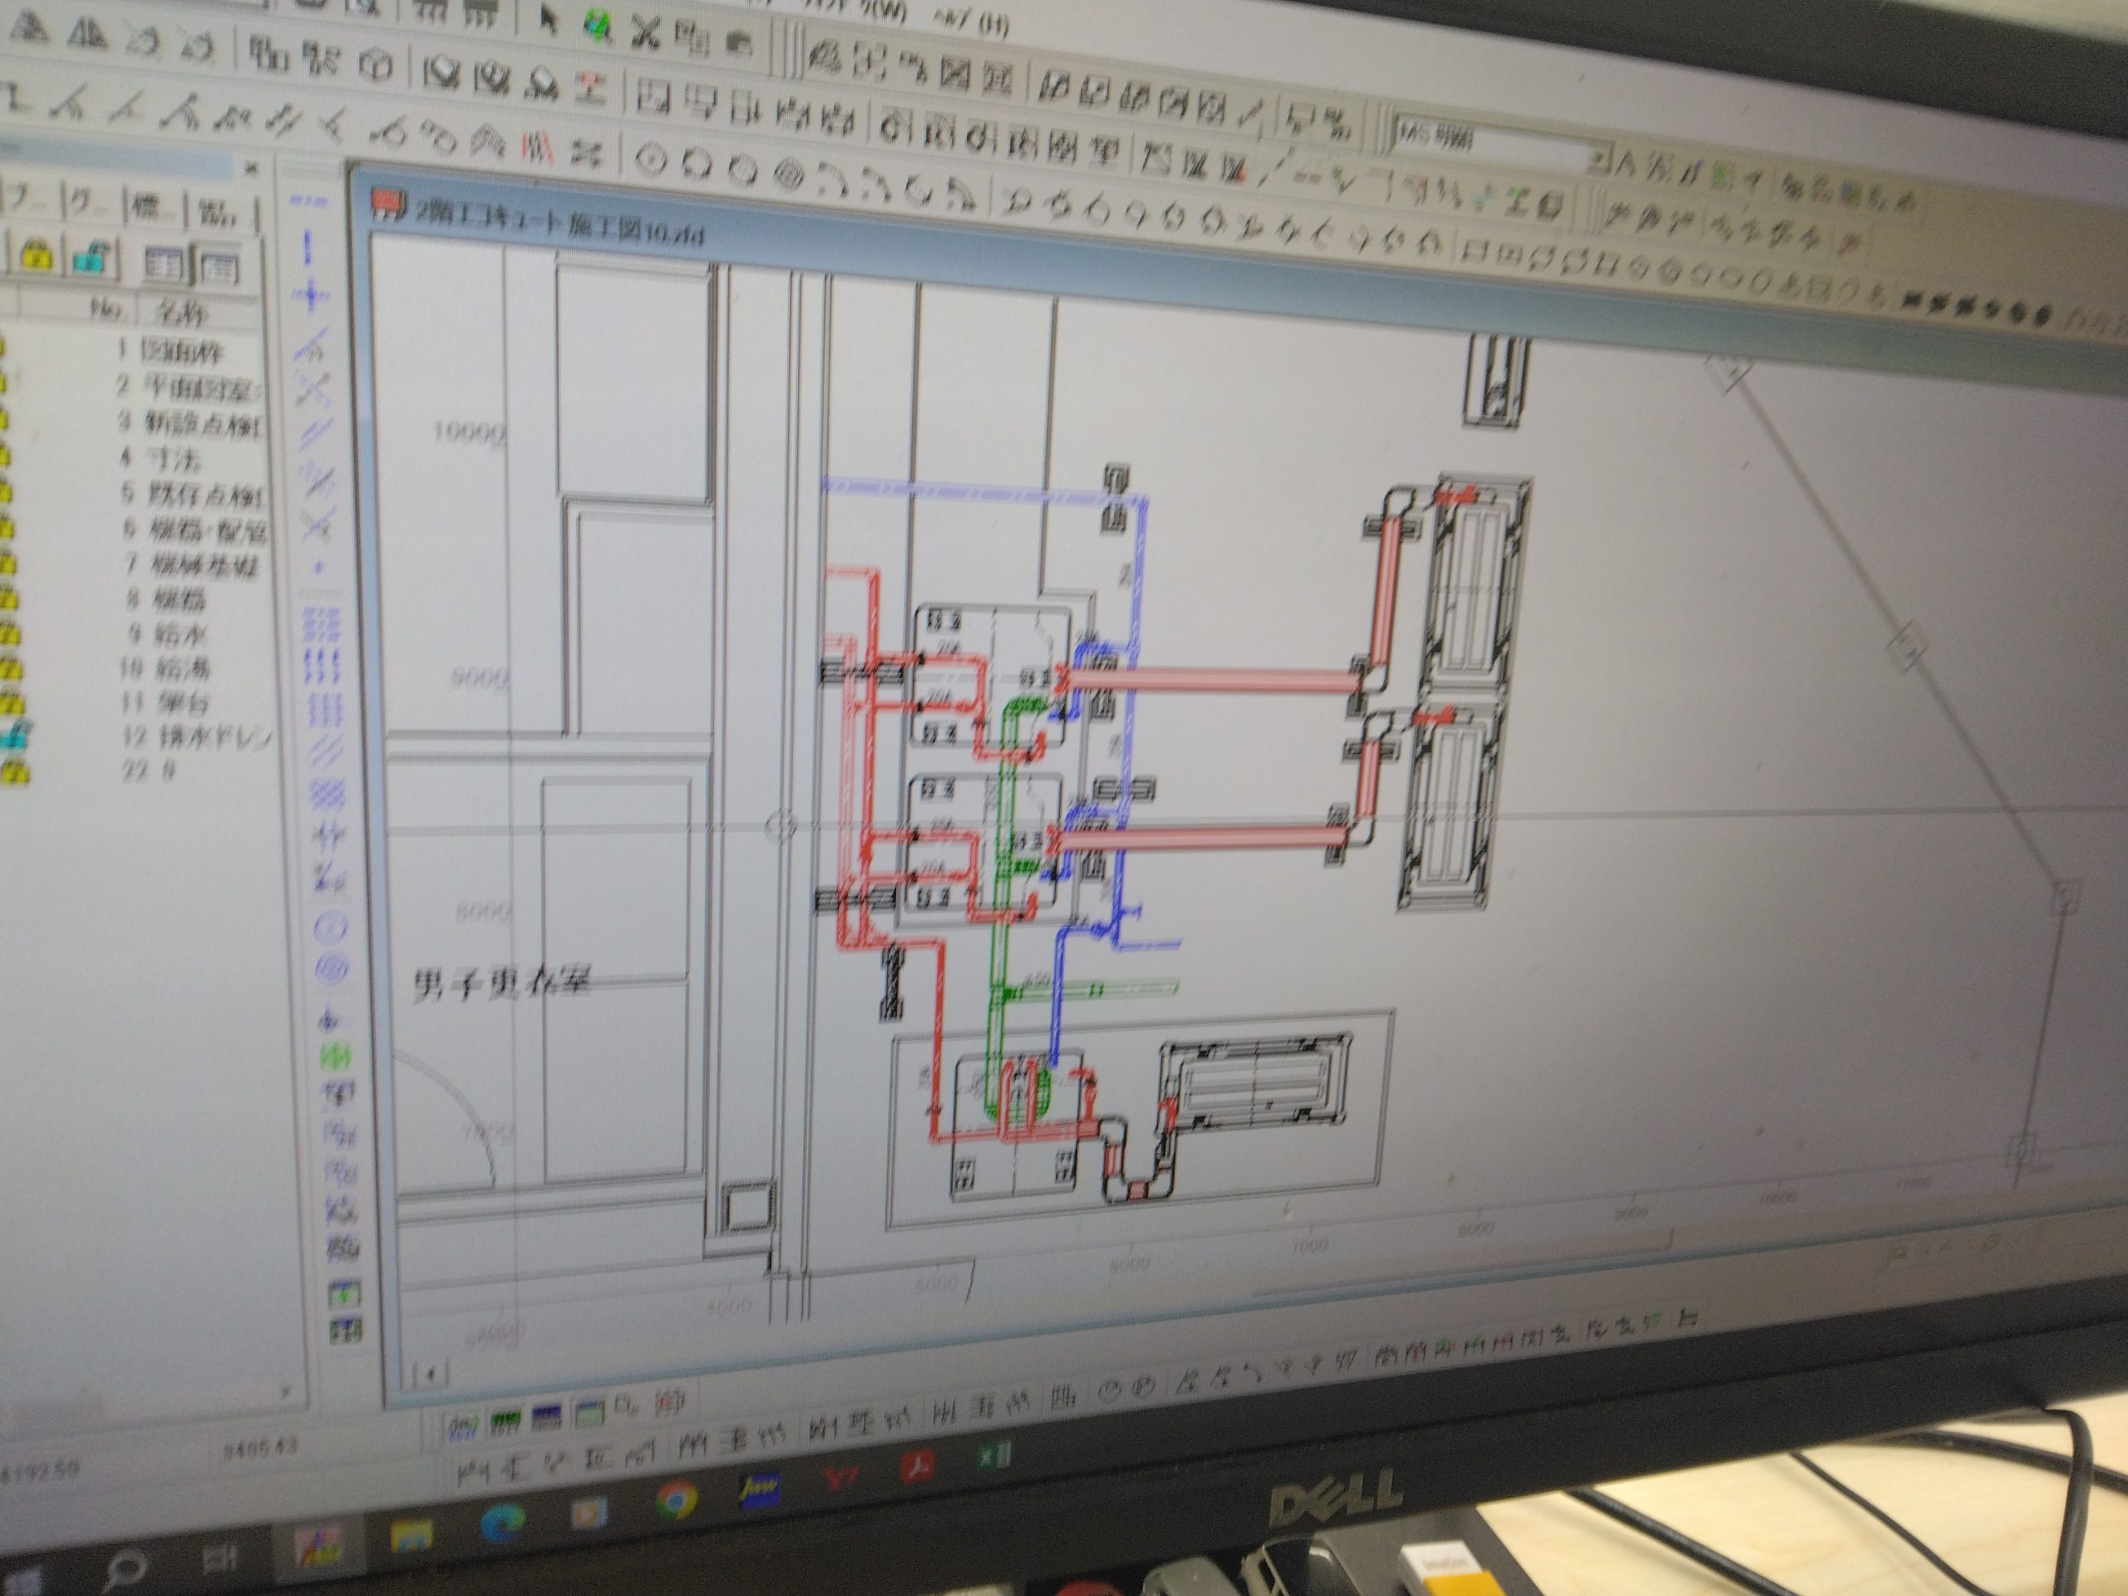Open Microsoft Edge from the taskbar
The image size is (2128, 1596).
click(x=503, y=1525)
